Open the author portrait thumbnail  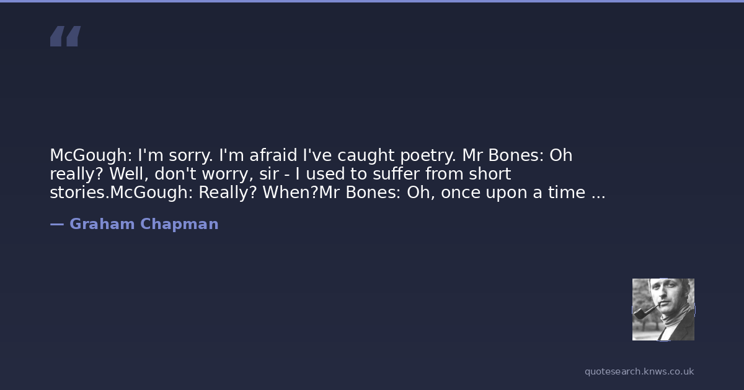pos(663,309)
